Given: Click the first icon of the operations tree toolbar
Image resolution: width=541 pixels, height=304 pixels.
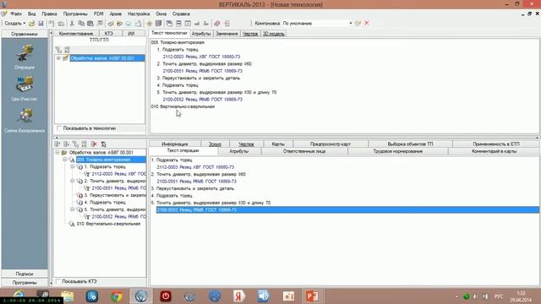Looking at the screenshot, I should point(57,144).
